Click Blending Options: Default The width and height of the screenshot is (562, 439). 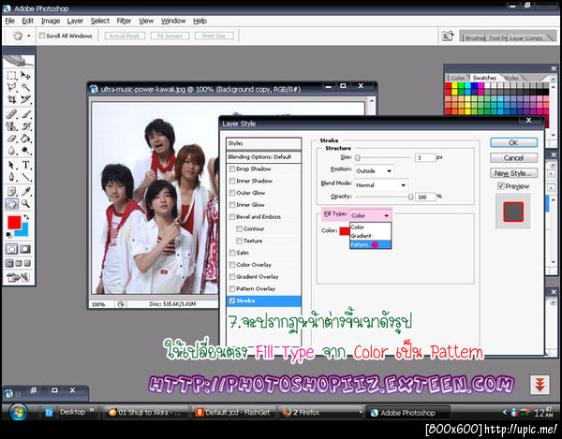pos(264,157)
